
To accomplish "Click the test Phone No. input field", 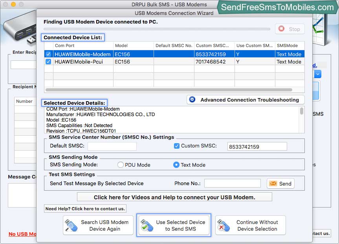I will click(x=233, y=183).
